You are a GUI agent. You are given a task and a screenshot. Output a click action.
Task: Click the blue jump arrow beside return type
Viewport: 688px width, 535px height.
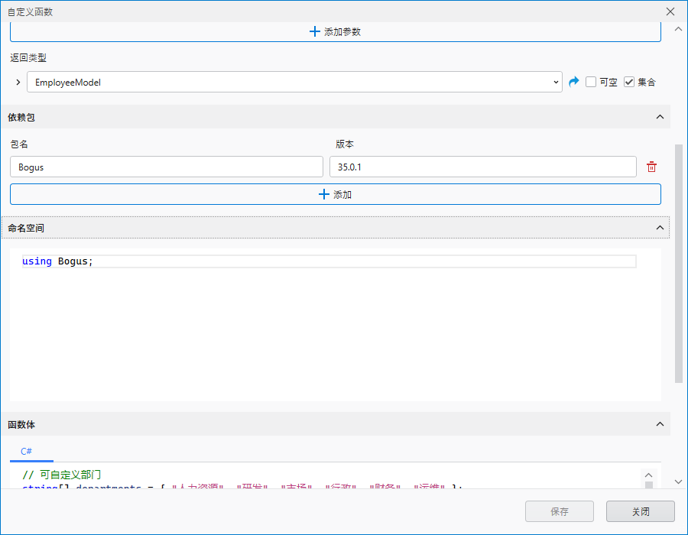pyautogui.click(x=574, y=82)
